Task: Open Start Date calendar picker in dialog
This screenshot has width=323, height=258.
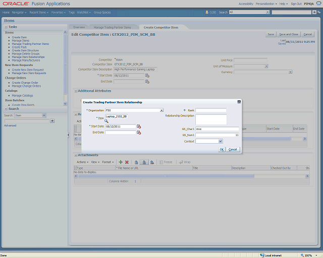Action: (138, 126)
